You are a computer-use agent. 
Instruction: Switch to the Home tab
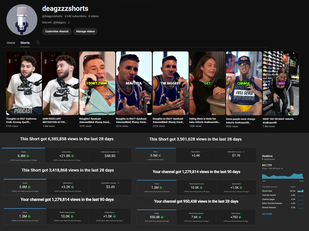point(11,43)
